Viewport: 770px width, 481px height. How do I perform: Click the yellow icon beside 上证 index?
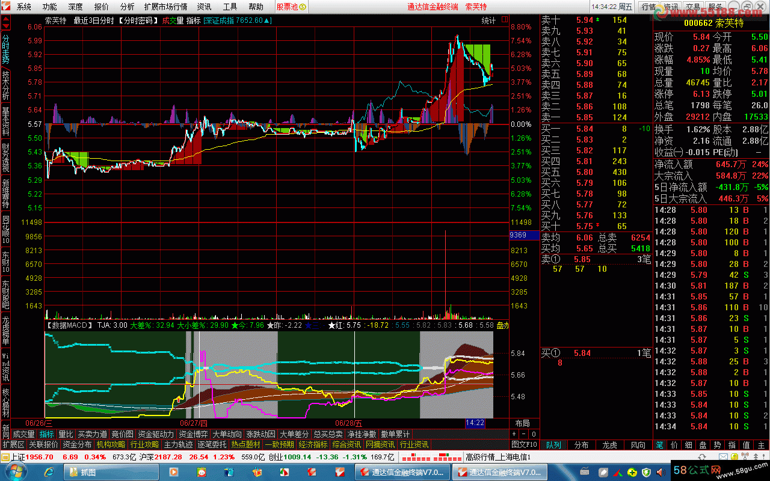[5, 458]
